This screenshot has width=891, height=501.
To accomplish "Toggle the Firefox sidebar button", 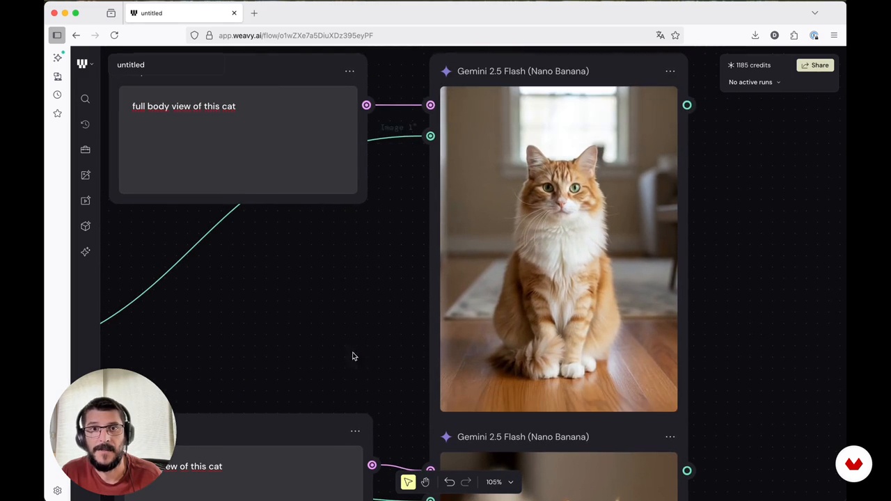I will [x=57, y=35].
